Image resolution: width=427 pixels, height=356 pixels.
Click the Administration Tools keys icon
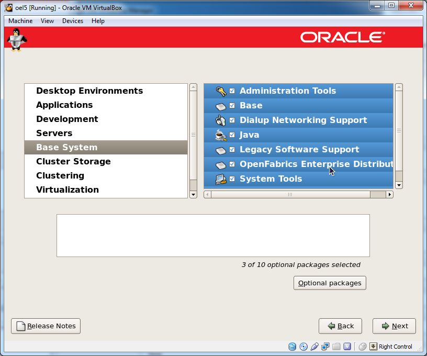pos(221,91)
